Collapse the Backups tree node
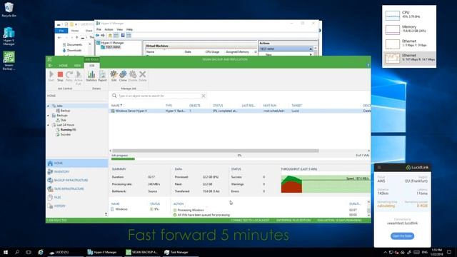Screen dimensions: 457x257 [x=49, y=116]
